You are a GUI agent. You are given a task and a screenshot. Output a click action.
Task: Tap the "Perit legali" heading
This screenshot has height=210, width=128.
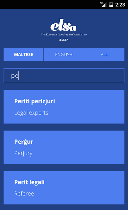pos(30,182)
